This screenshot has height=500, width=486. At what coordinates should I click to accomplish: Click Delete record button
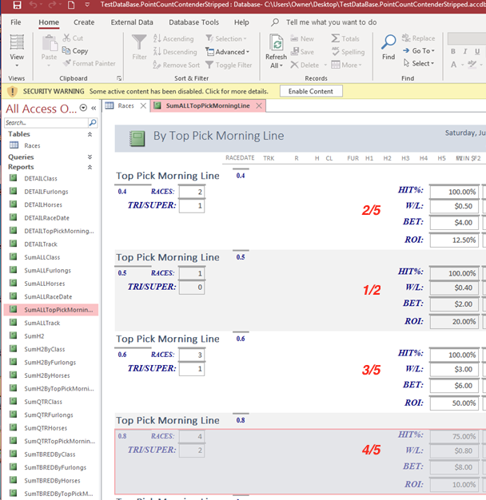305,65
